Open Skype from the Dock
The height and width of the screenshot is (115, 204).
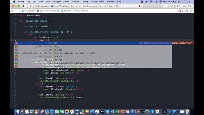coord(152,111)
